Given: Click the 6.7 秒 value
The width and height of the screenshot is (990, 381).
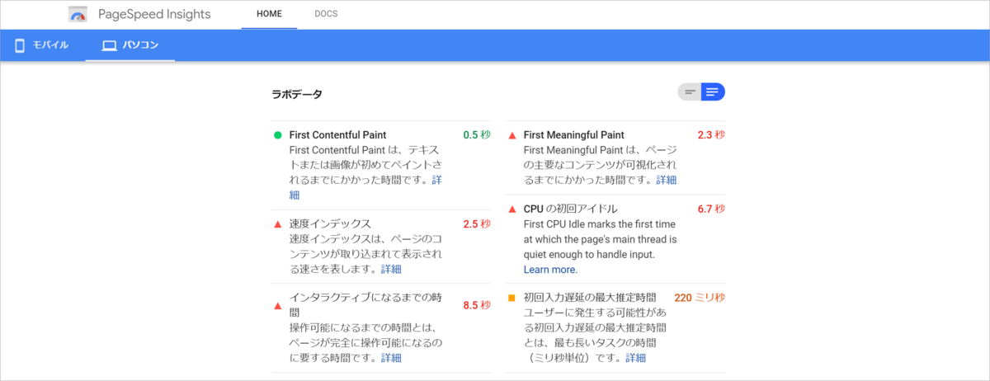Looking at the screenshot, I should click(x=711, y=209).
